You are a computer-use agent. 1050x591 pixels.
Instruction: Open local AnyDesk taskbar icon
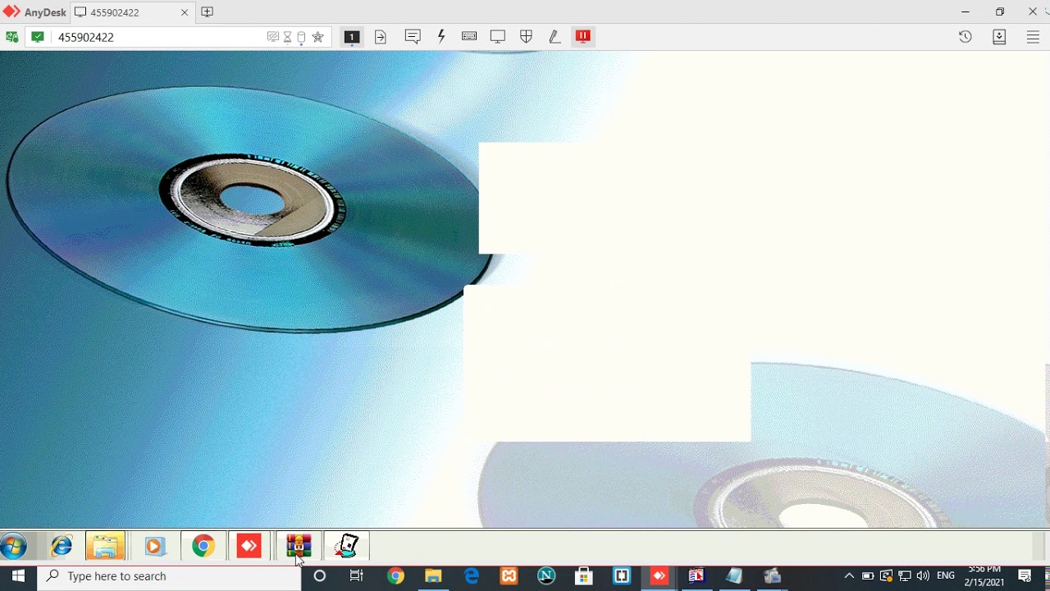[660, 576]
